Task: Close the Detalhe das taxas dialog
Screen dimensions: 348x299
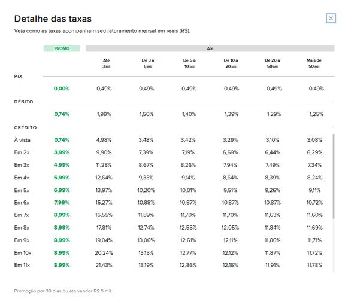Action: (x=331, y=18)
